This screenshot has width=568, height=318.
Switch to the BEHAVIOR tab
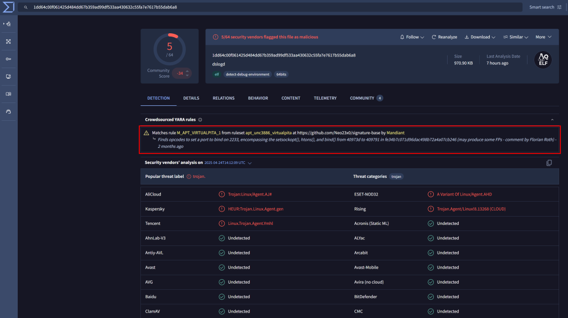coord(258,98)
